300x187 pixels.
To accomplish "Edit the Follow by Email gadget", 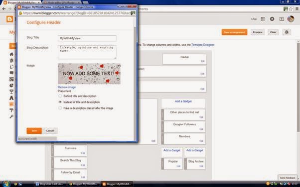I will pos(83,177).
